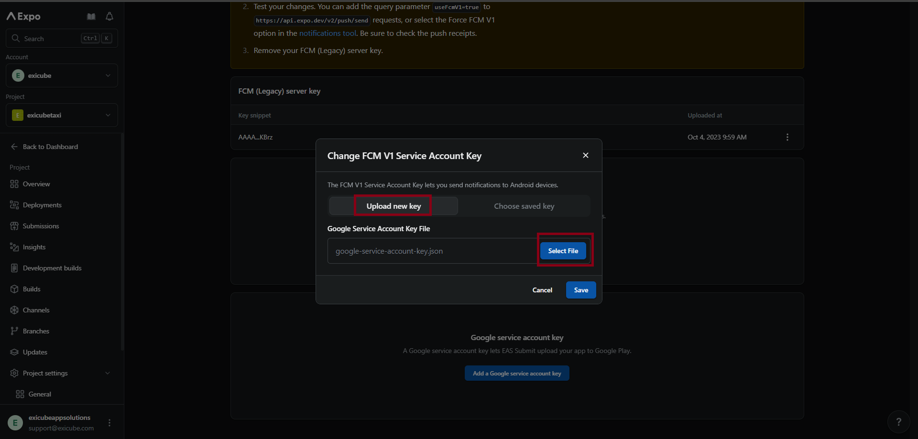Screen dimensions: 918x439
Task: Close the Change FCM V1 dialog
Action: pos(585,155)
